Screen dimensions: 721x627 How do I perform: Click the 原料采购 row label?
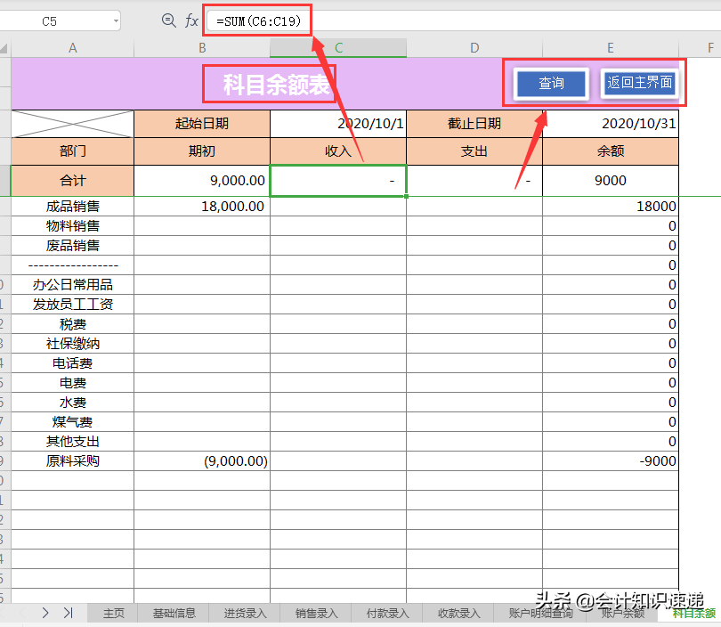coord(72,461)
